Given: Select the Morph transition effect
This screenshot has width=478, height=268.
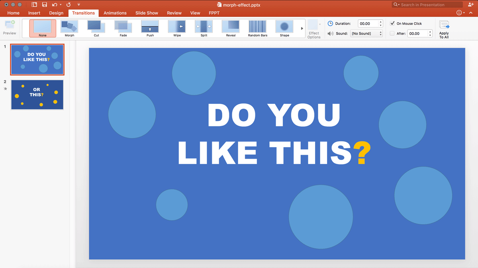Looking at the screenshot, I should click(69, 28).
